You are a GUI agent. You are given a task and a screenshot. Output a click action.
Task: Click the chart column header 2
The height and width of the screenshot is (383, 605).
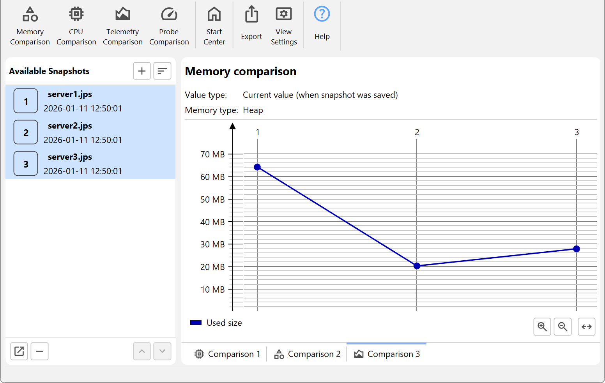[417, 132]
